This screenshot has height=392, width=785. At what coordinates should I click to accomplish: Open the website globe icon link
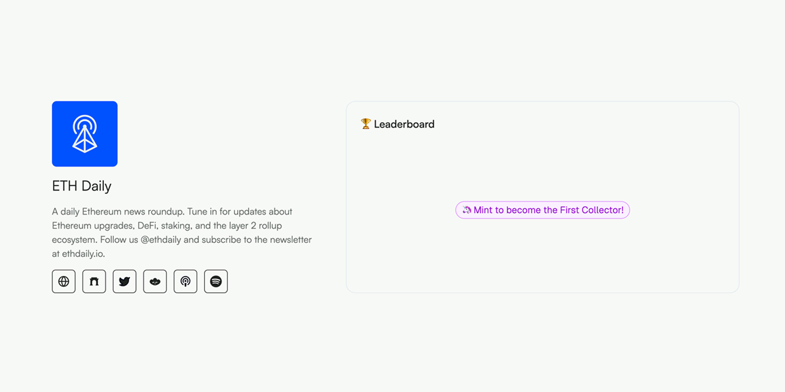(x=64, y=281)
